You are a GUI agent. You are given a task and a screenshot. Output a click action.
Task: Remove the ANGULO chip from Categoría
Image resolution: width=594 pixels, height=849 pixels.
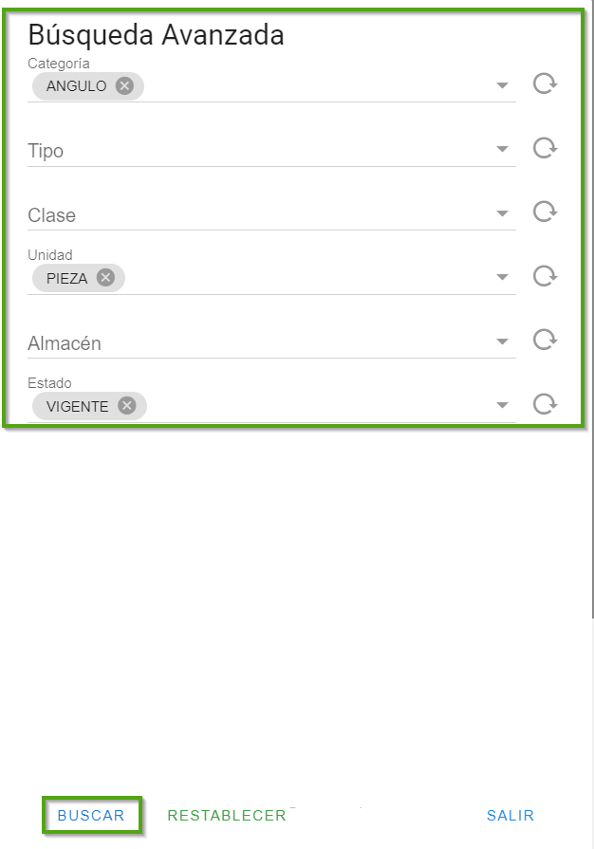[x=124, y=86]
